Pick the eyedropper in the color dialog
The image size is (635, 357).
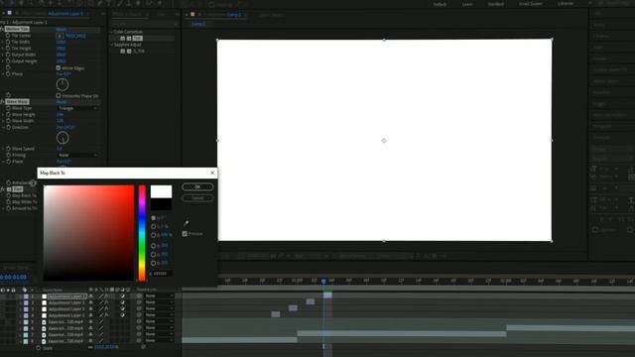coord(187,223)
